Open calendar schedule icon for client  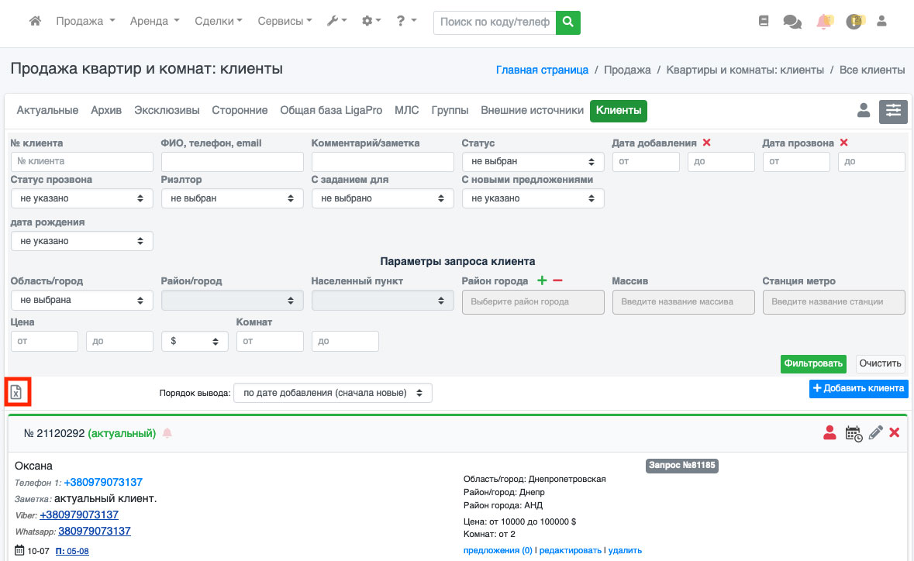pyautogui.click(x=853, y=433)
